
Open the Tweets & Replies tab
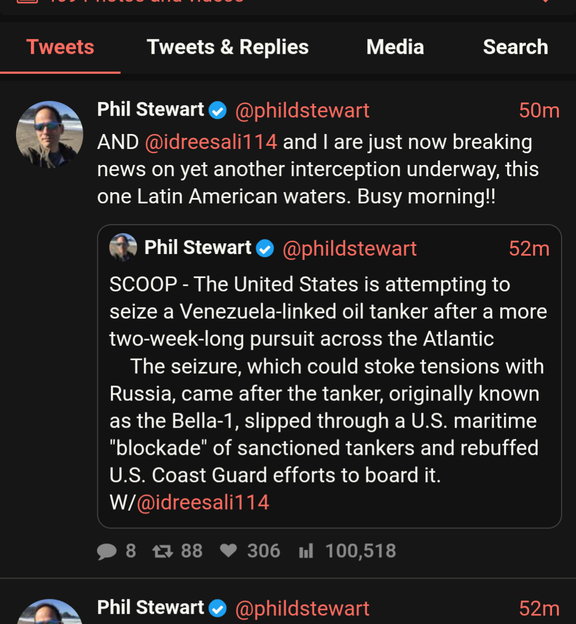coord(227,47)
